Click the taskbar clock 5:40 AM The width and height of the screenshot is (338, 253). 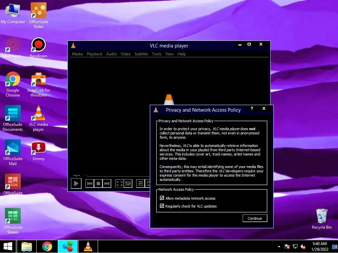click(320, 246)
